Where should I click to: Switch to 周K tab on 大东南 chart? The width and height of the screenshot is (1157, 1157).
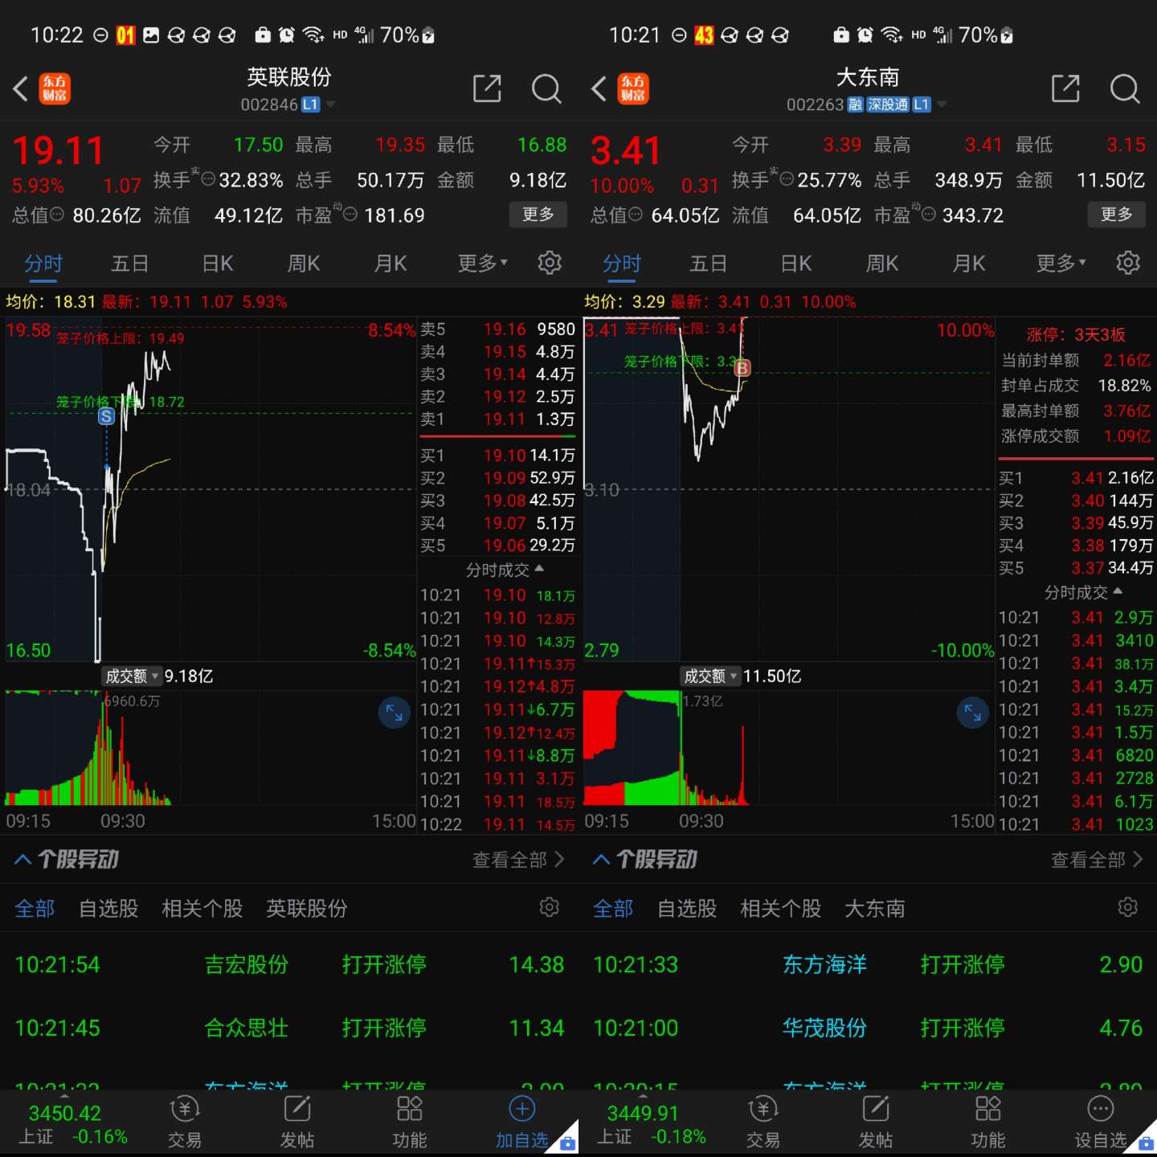pyautogui.click(x=882, y=264)
